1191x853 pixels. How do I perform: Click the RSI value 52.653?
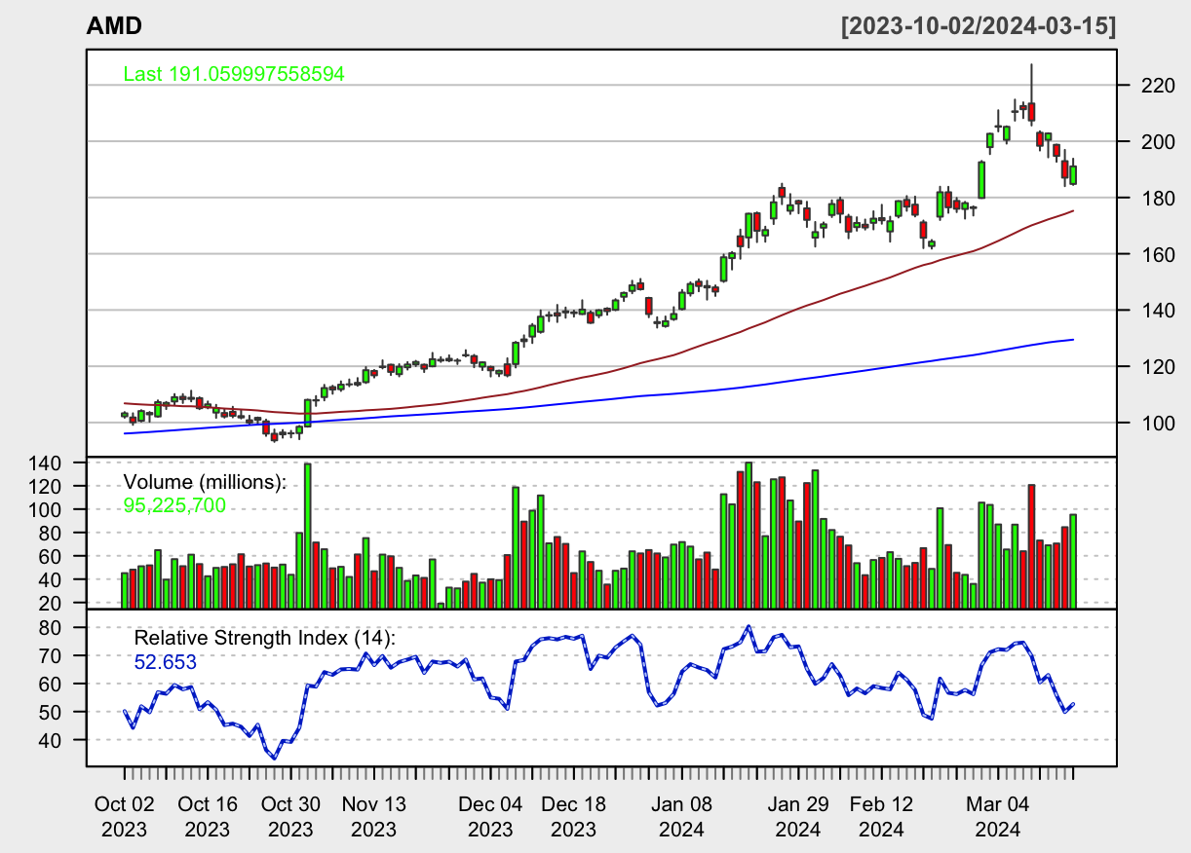166,663
